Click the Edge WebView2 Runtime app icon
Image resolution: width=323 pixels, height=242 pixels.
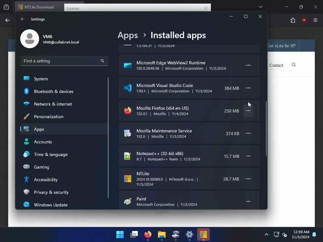128,65
